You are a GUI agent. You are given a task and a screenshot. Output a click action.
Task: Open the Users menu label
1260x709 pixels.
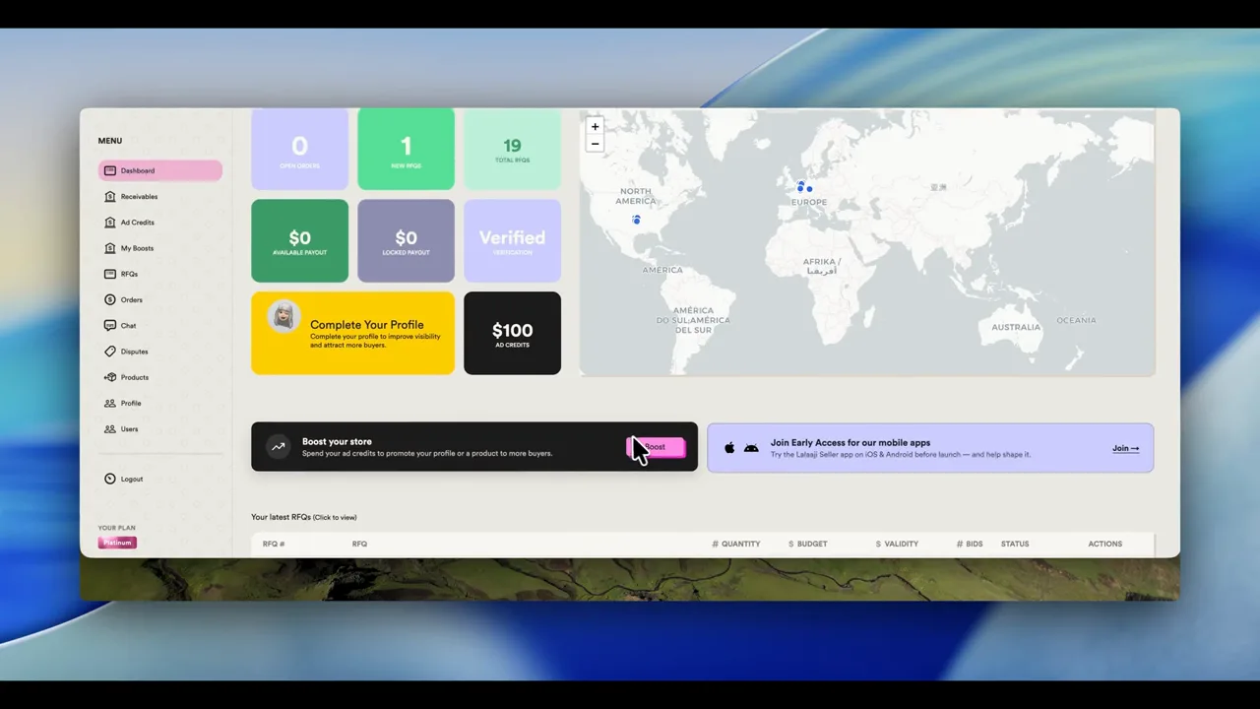(x=129, y=429)
